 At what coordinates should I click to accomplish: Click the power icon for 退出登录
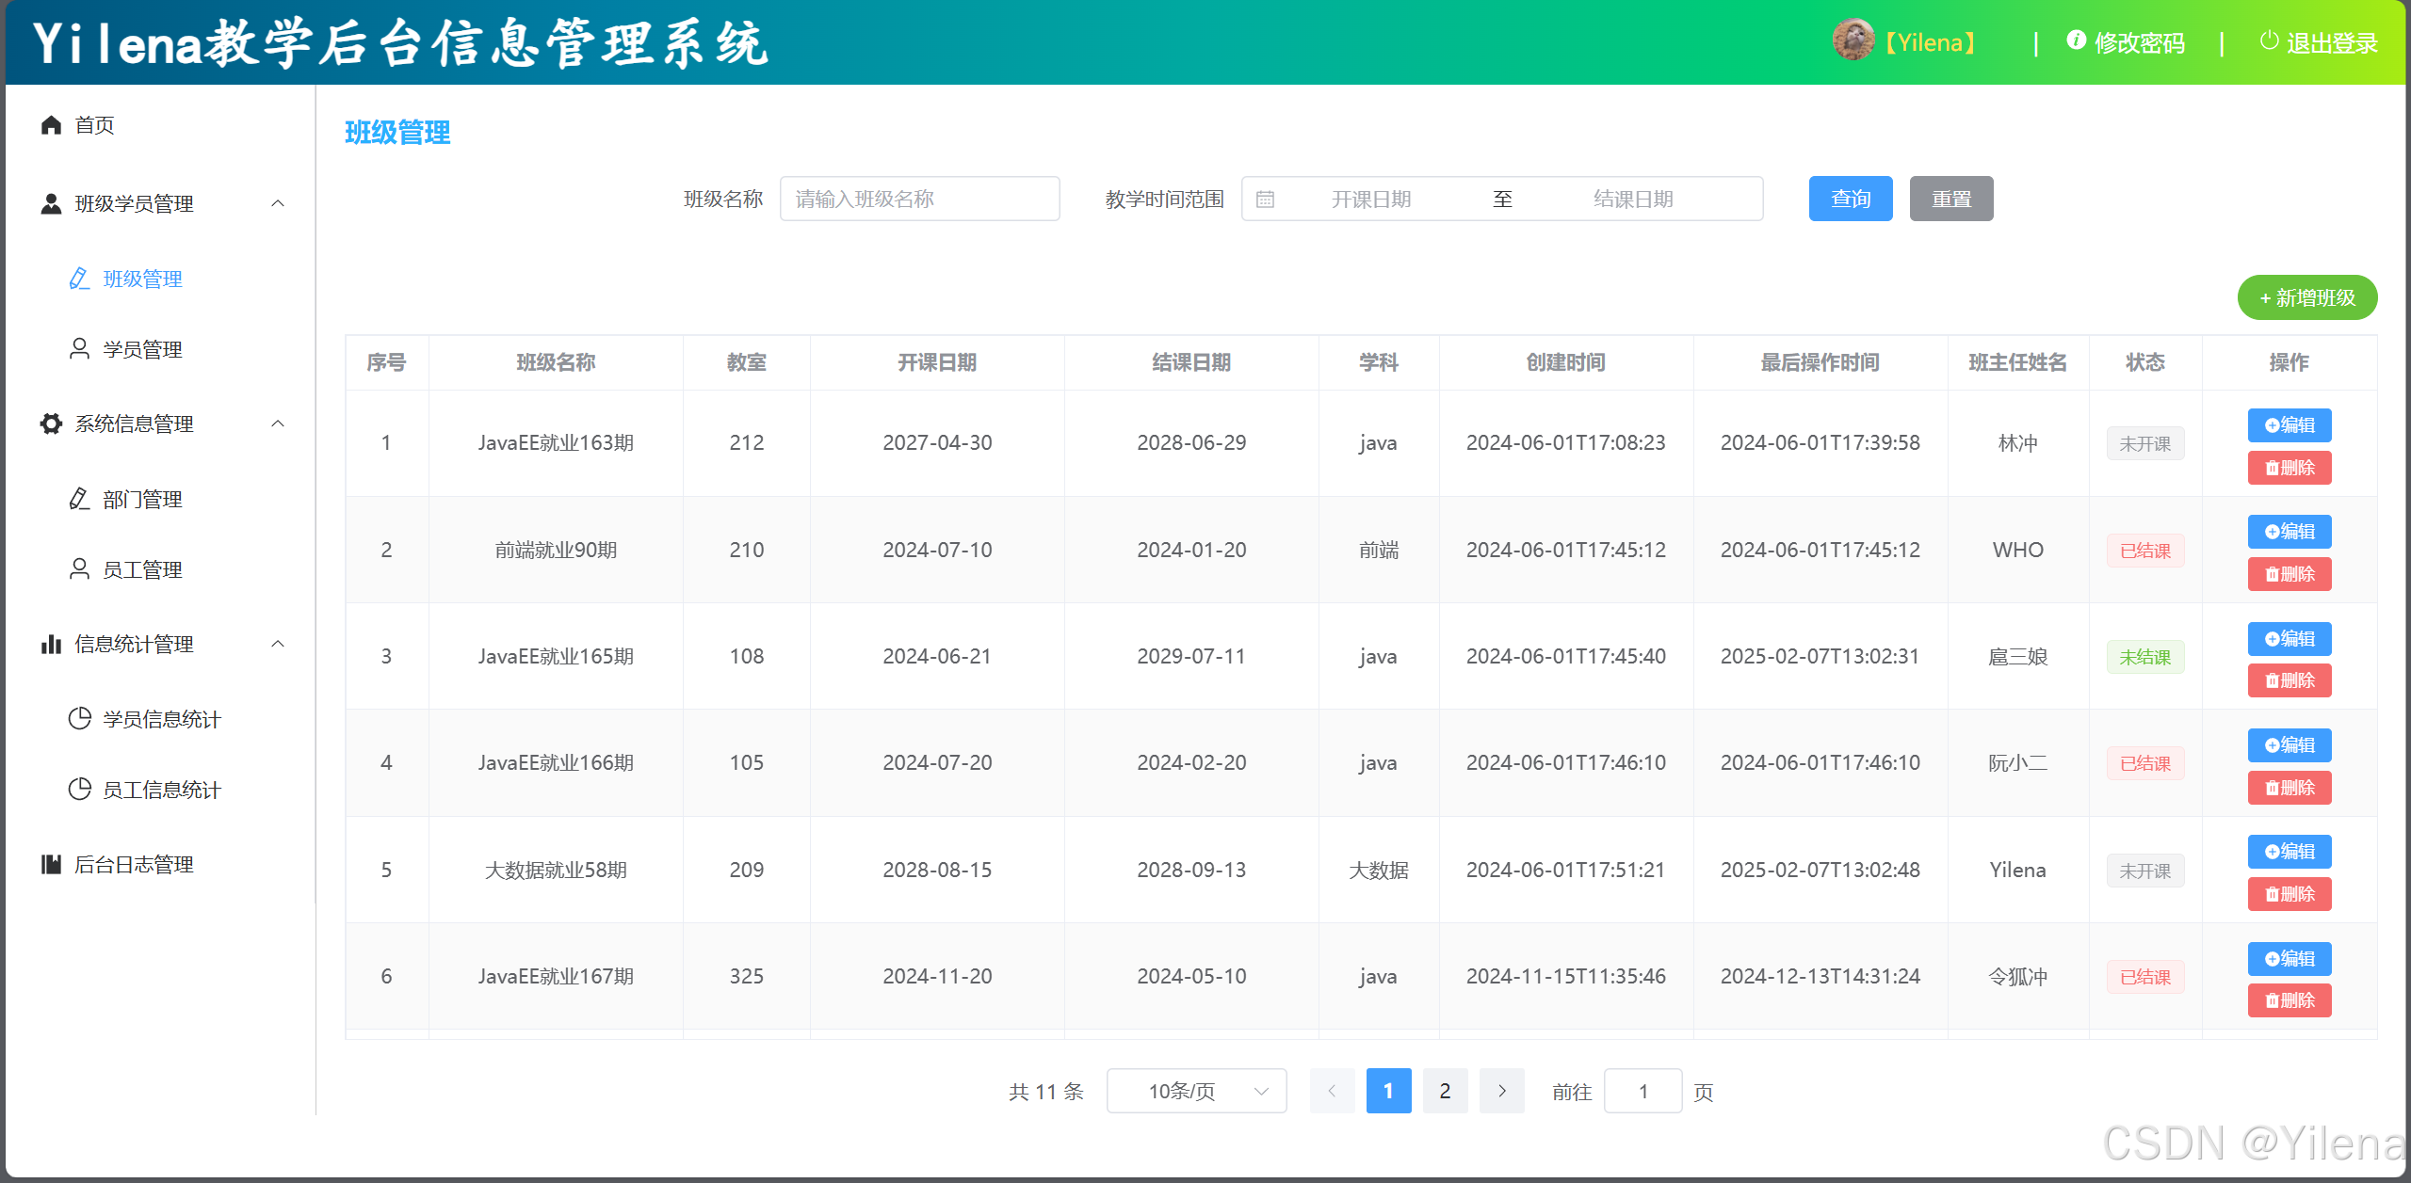point(2269,41)
